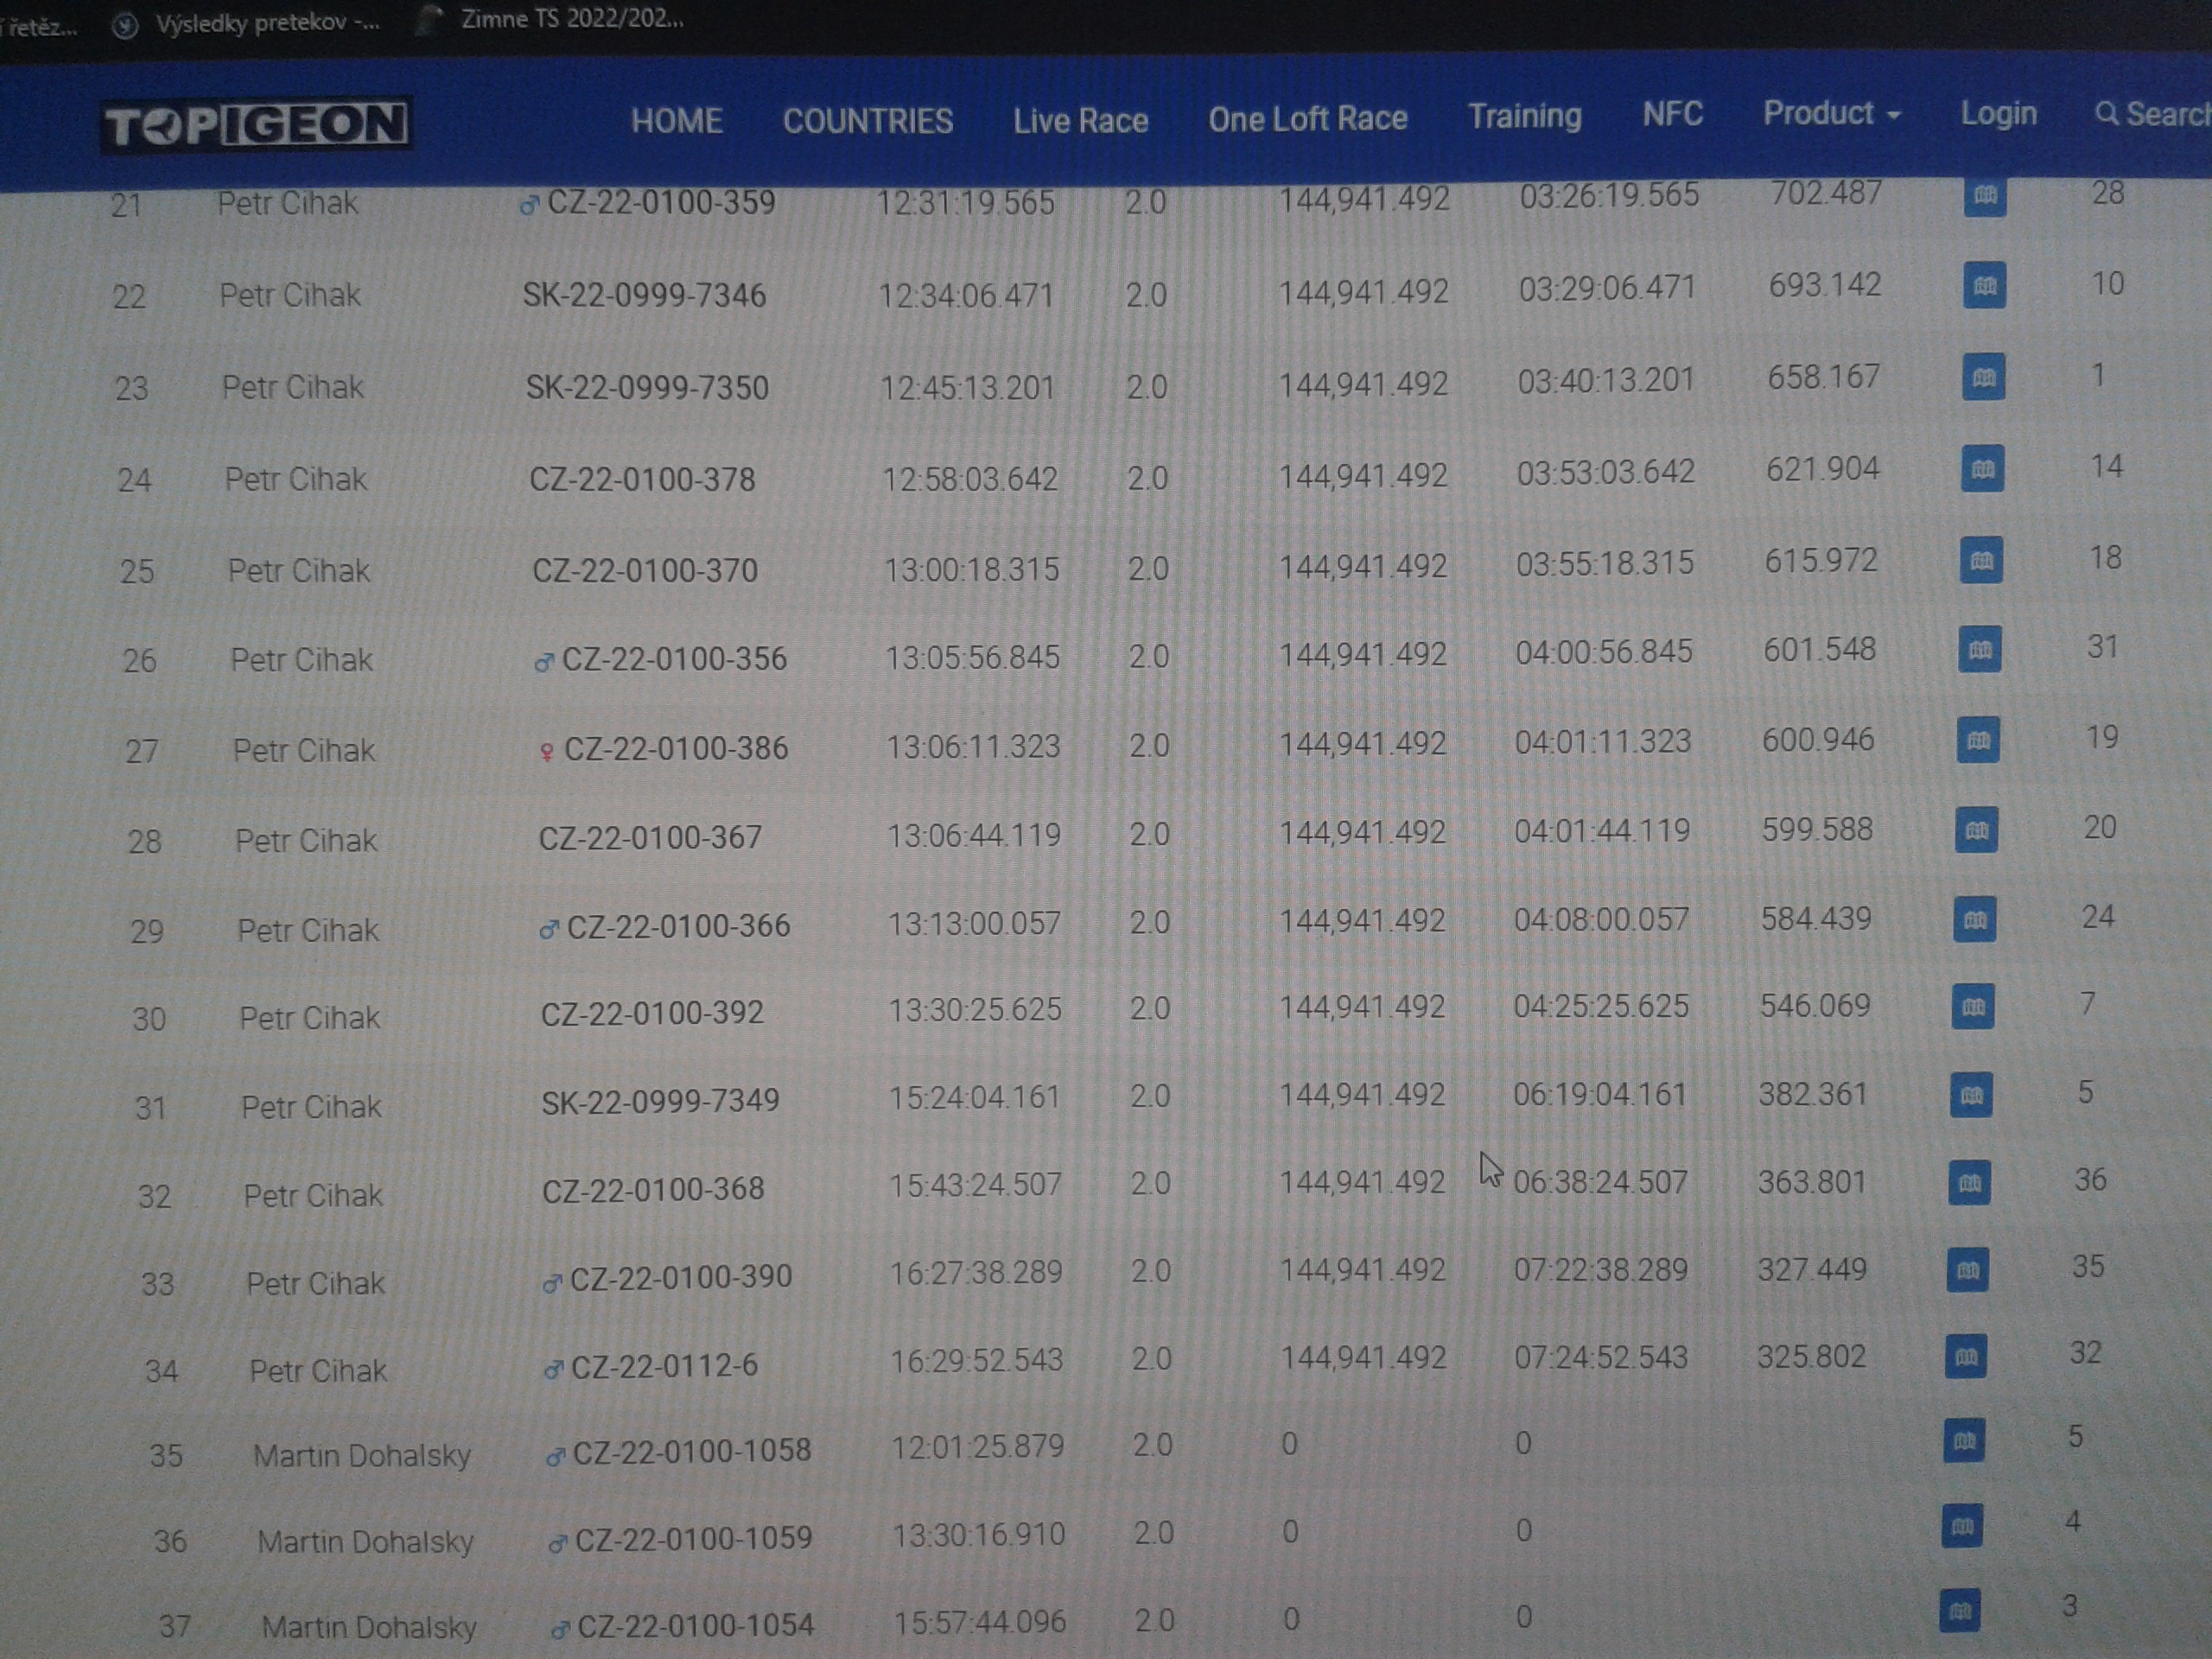This screenshot has width=2212, height=1659.
Task: Click speed value 658.167
Action: (x=1824, y=377)
